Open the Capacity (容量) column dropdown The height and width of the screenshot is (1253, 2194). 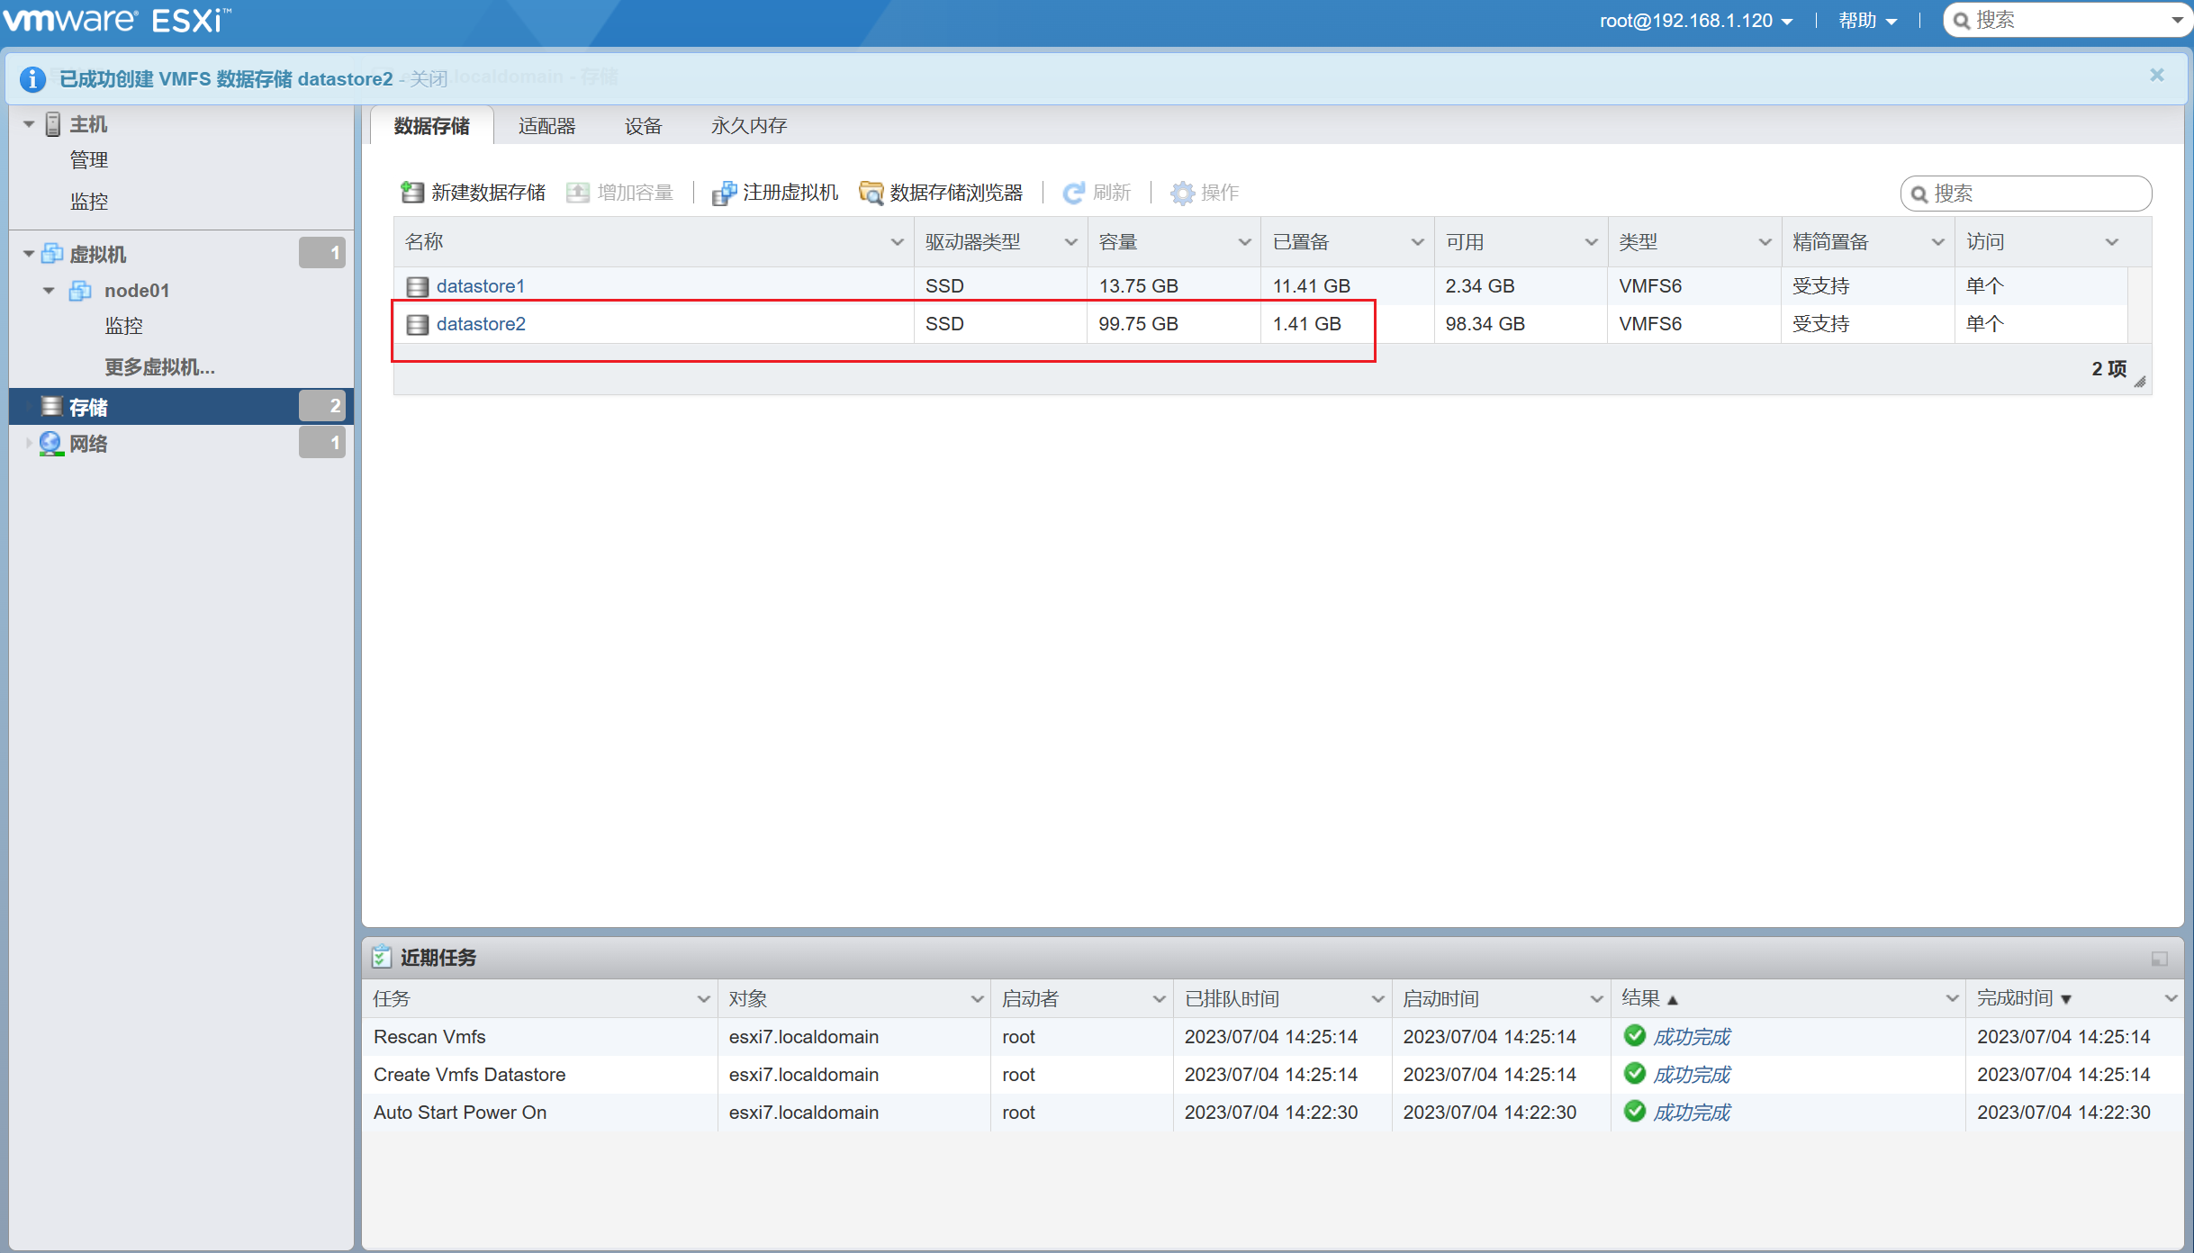1244,242
